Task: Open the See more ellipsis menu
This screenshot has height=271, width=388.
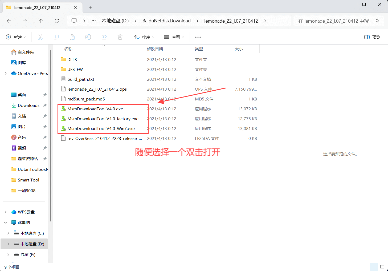Action: pyautogui.click(x=198, y=37)
